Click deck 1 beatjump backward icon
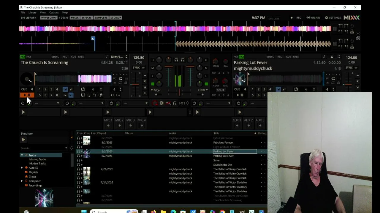Screen dimensions: 380x213 tap(112, 95)
